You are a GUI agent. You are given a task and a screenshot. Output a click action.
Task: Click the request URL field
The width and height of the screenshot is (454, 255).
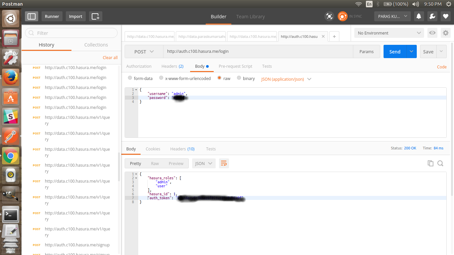pyautogui.click(x=258, y=51)
